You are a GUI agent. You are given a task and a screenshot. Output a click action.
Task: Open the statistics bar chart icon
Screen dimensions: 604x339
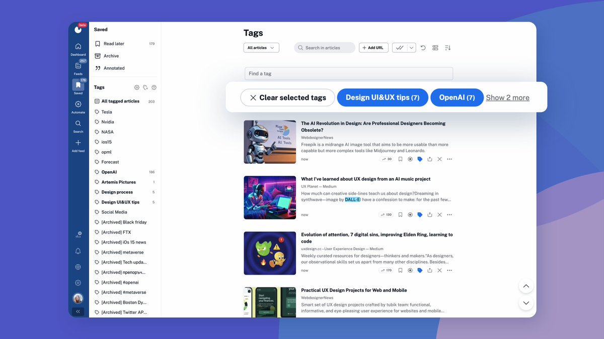click(78, 235)
